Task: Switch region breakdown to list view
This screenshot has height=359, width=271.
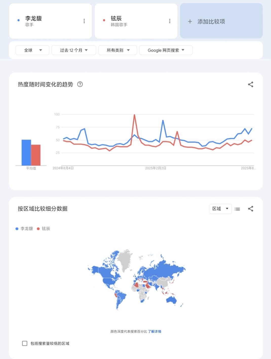Action: [237, 209]
